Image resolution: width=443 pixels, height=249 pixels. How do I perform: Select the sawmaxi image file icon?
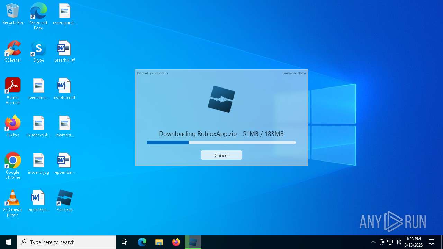coord(64,127)
